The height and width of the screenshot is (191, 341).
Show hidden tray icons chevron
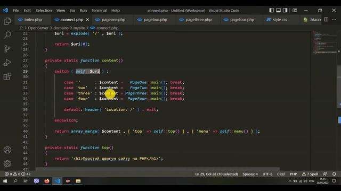[290, 181]
